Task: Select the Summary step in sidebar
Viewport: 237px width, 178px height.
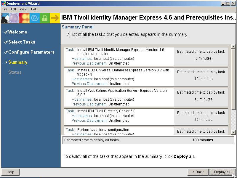Action: (x=18, y=62)
